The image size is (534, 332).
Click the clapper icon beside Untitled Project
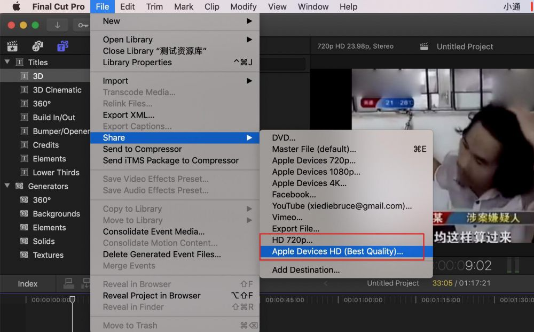[x=424, y=47]
